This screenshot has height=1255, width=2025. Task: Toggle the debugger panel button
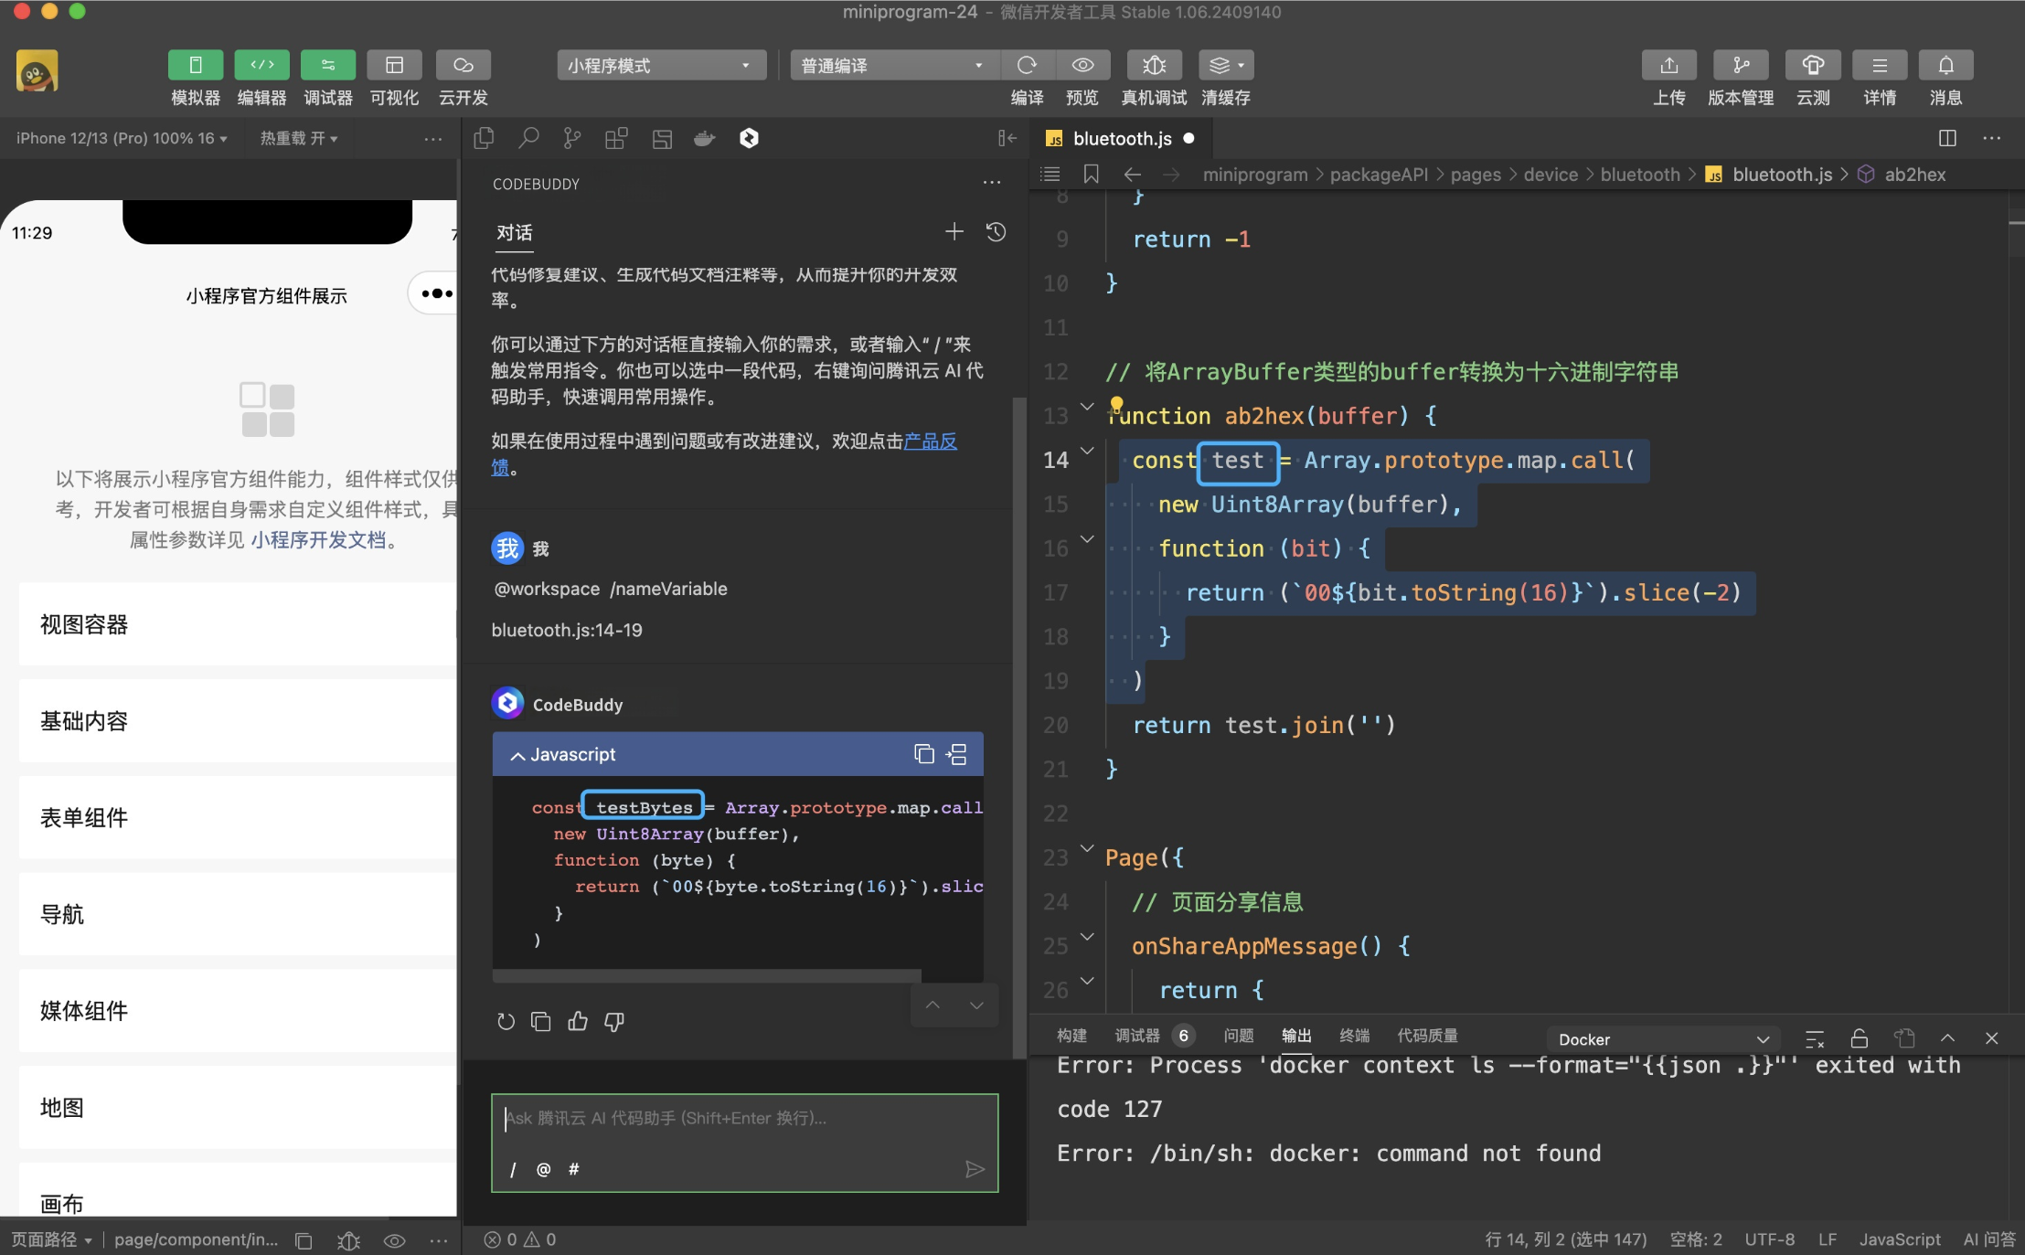click(x=327, y=66)
